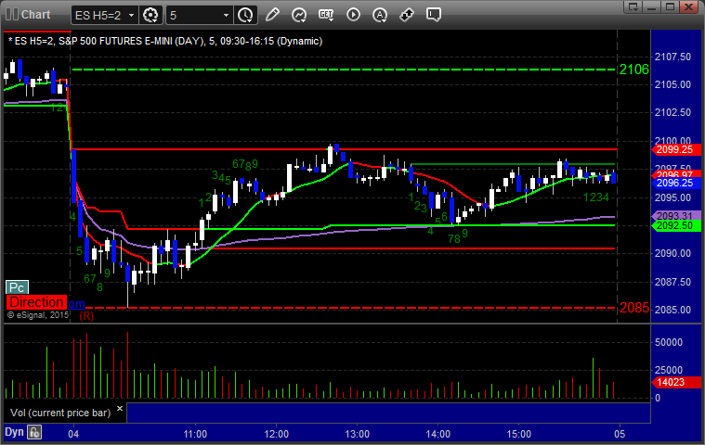Click the 04 date marker on time axis
Screen dimensions: 705x445
tap(73, 434)
